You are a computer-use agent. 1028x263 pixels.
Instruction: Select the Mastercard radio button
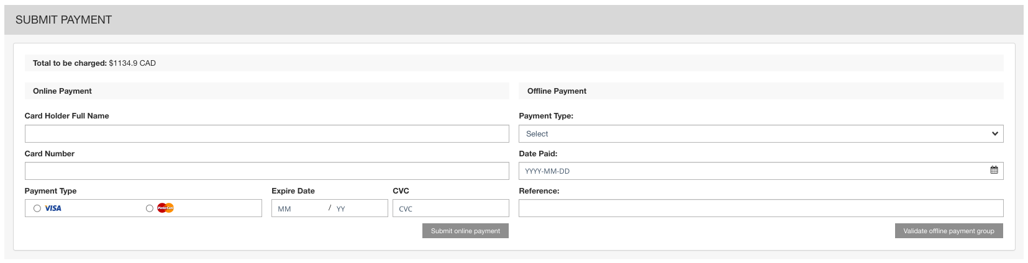pos(149,208)
